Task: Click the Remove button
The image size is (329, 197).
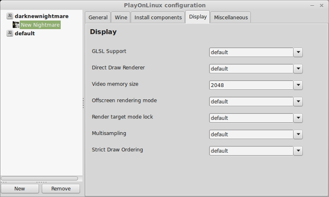Action: pyautogui.click(x=61, y=189)
